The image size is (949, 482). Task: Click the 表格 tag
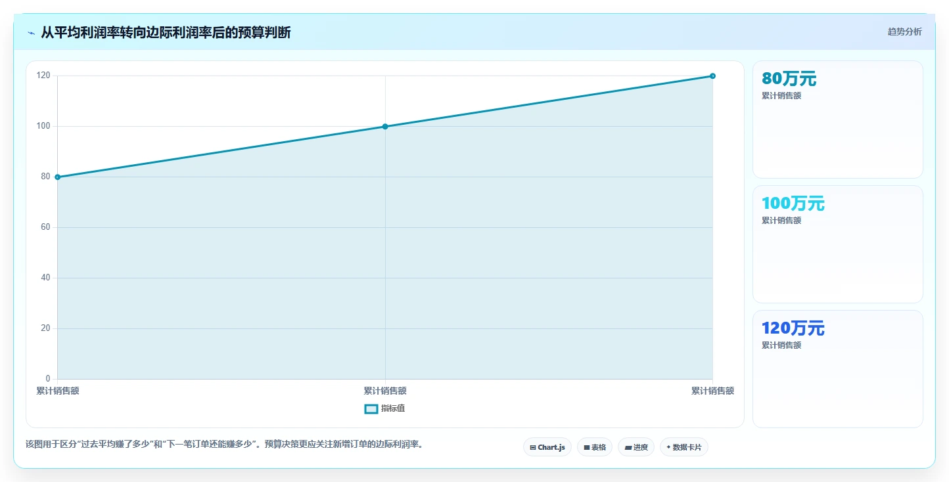[x=595, y=447]
